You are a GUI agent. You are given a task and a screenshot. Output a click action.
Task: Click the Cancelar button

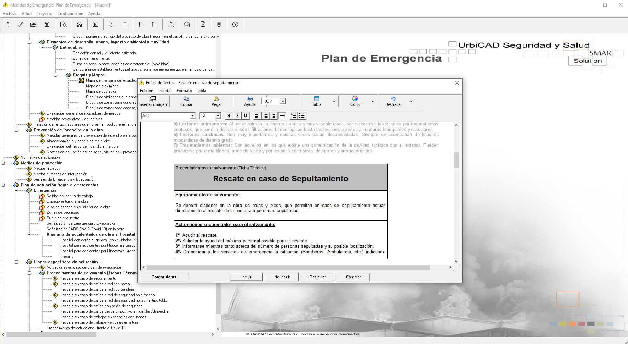353,277
